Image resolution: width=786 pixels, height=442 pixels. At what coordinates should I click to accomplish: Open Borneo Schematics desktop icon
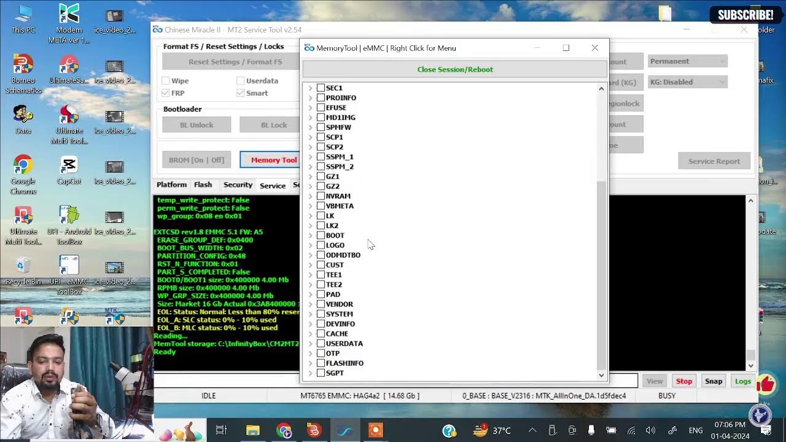click(x=23, y=74)
